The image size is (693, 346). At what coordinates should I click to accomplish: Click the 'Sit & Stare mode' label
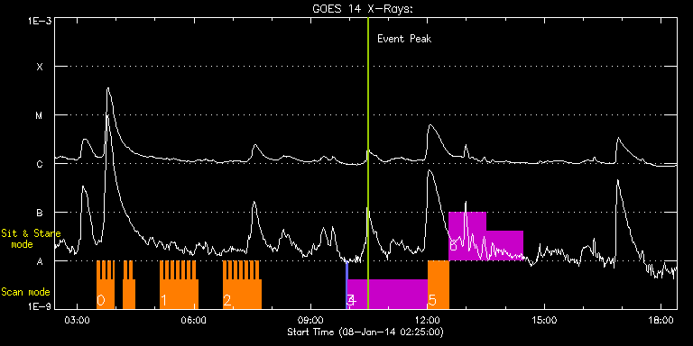click(x=31, y=239)
